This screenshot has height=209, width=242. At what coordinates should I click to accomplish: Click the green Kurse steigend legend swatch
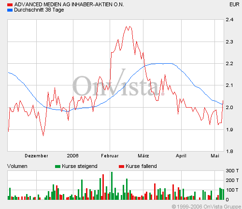[x=57, y=167]
